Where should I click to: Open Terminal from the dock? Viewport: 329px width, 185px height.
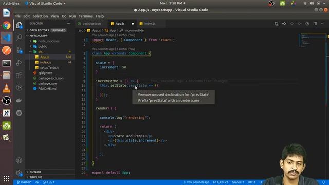point(7,63)
